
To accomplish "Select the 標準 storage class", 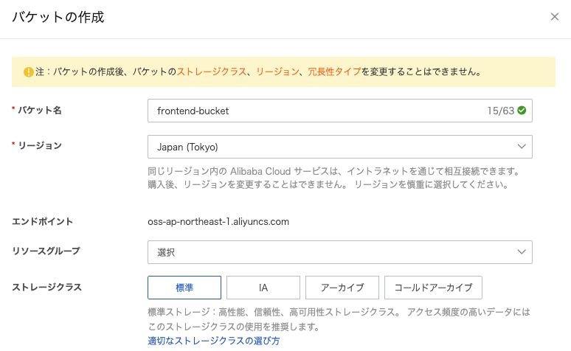I will pos(184,287).
